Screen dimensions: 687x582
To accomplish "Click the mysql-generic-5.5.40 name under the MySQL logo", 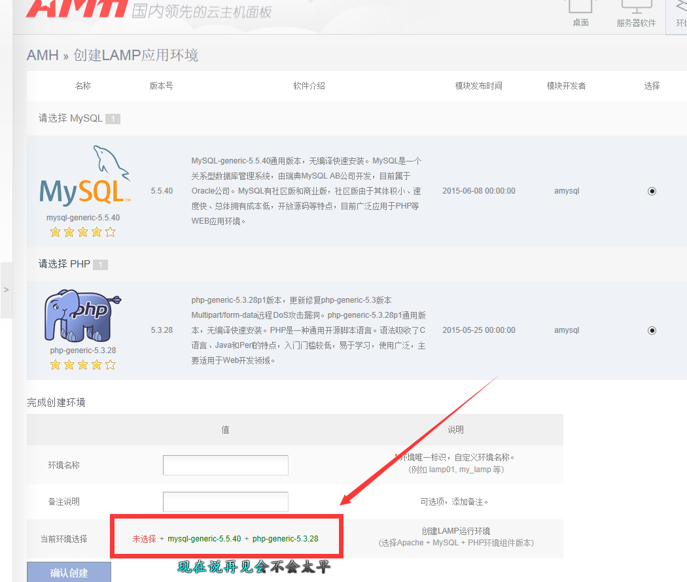I will click(83, 218).
